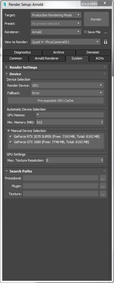Click the Procedural path input field

(x=61, y=178)
